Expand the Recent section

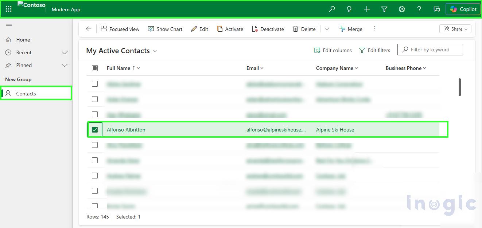point(65,53)
